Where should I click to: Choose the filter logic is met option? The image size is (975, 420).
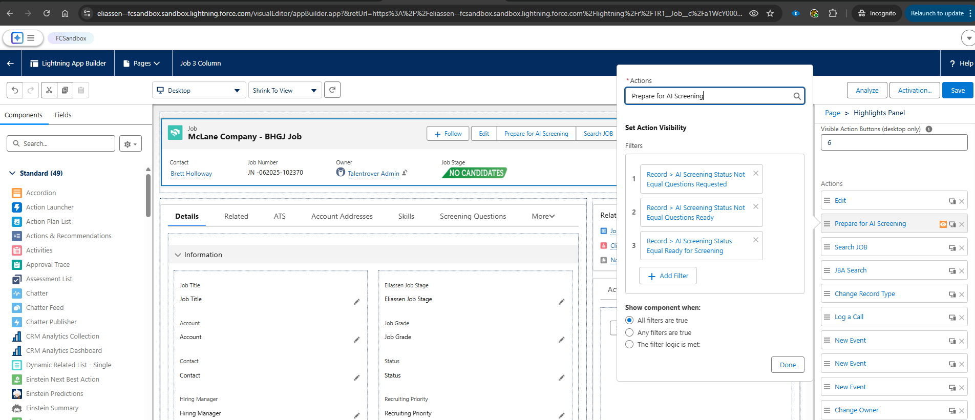click(x=629, y=344)
